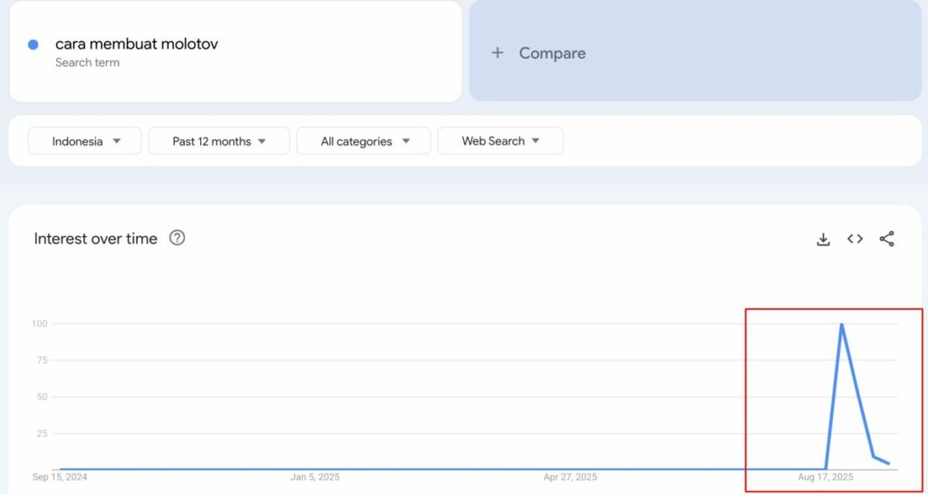
Task: Click the 'Jan 5, 2025' axis label
Action: (x=315, y=477)
